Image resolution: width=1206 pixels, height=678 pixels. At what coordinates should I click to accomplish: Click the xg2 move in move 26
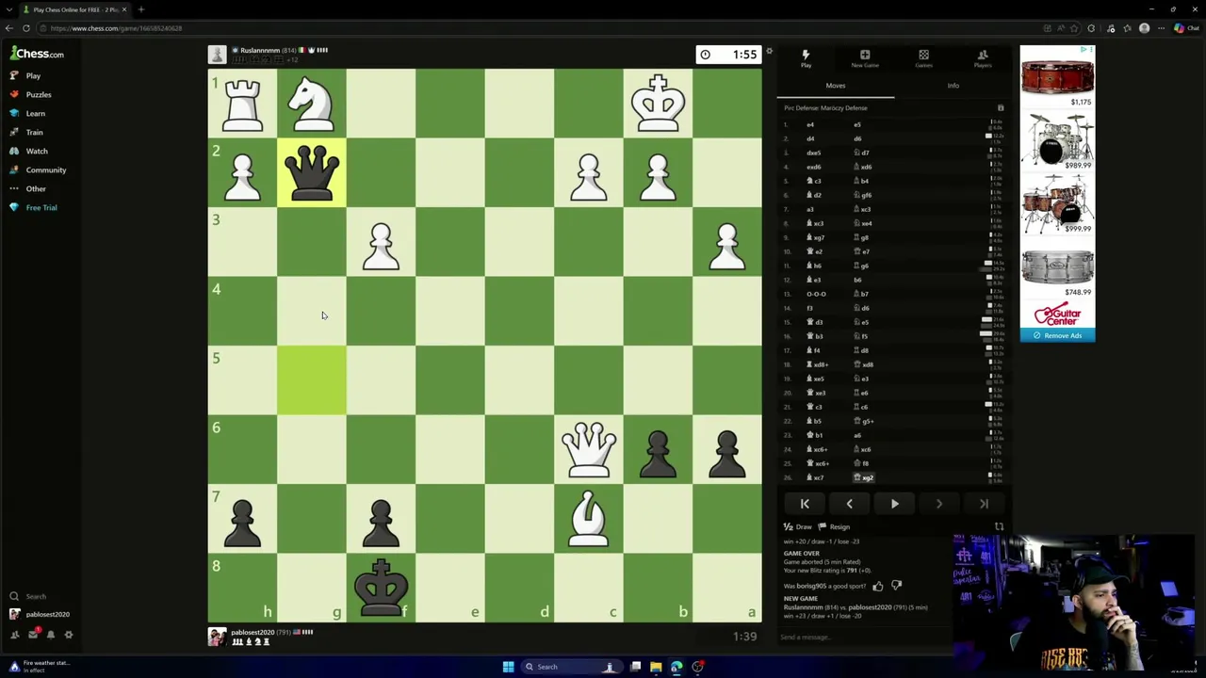[x=865, y=477]
